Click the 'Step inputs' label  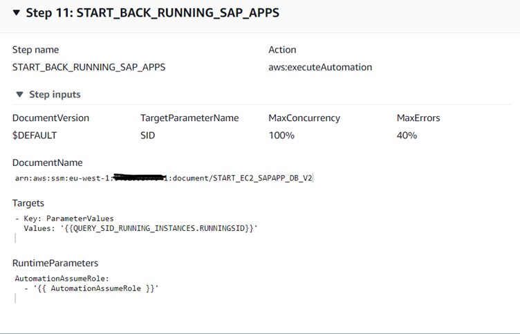[x=55, y=95]
